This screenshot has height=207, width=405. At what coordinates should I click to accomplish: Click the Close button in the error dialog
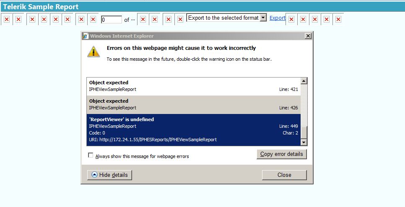tap(284, 175)
